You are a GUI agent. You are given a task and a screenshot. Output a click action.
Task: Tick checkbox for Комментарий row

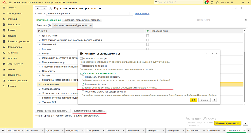click(x=147, y=44)
